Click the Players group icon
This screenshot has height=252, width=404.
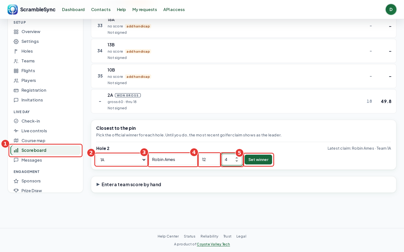point(16,81)
